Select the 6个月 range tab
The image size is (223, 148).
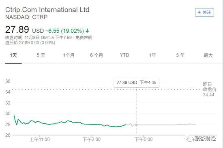click(x=96, y=55)
